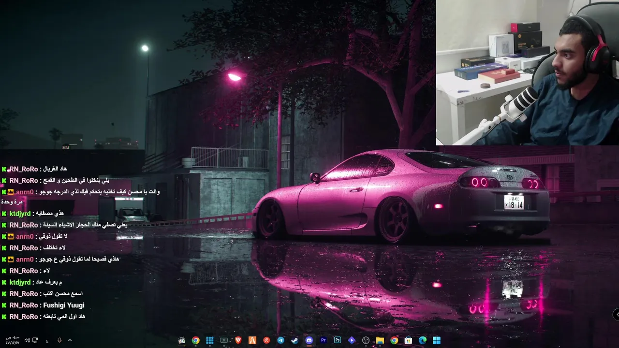Click chat line 'anrn0 : لا تقول ذوقي'
The image size is (619, 348).
34,236
